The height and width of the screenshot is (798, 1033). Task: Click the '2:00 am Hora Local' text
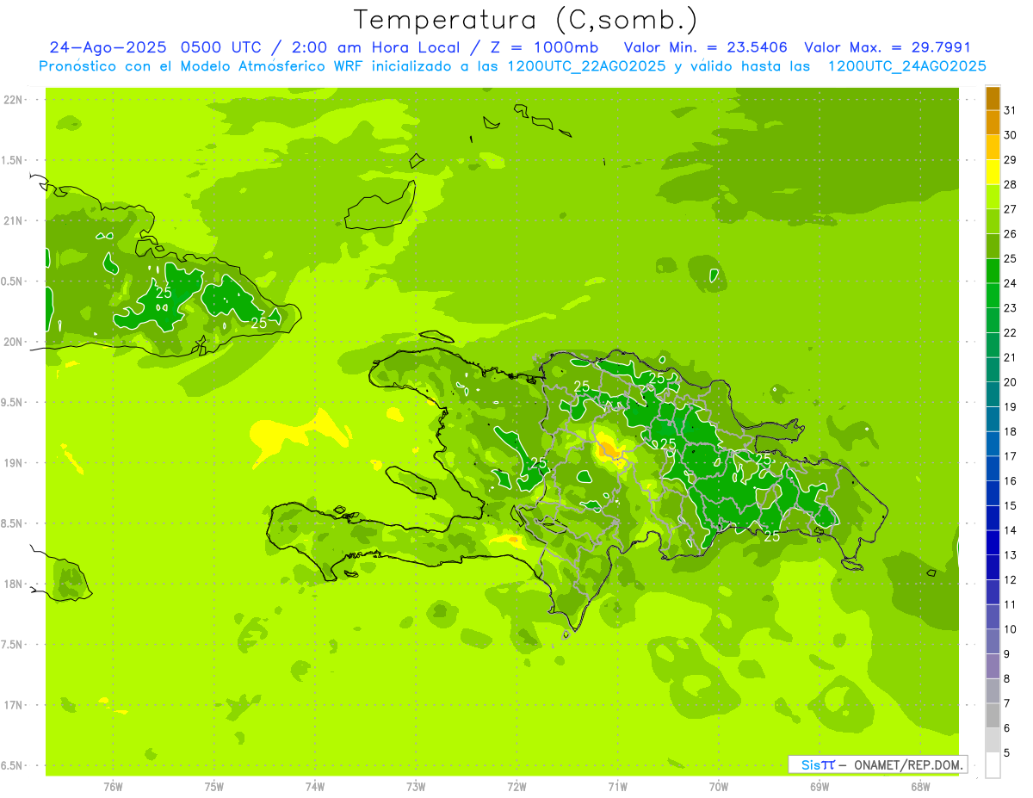click(x=374, y=47)
